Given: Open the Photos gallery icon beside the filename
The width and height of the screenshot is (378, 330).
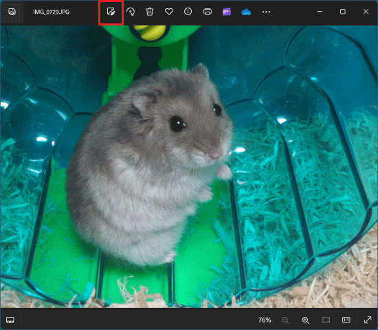Looking at the screenshot, I should coord(12,12).
